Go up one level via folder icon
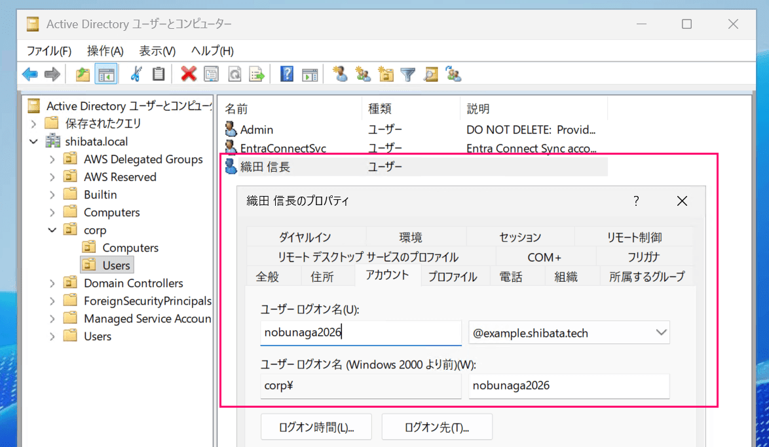This screenshot has height=447, width=769. pyautogui.click(x=83, y=75)
